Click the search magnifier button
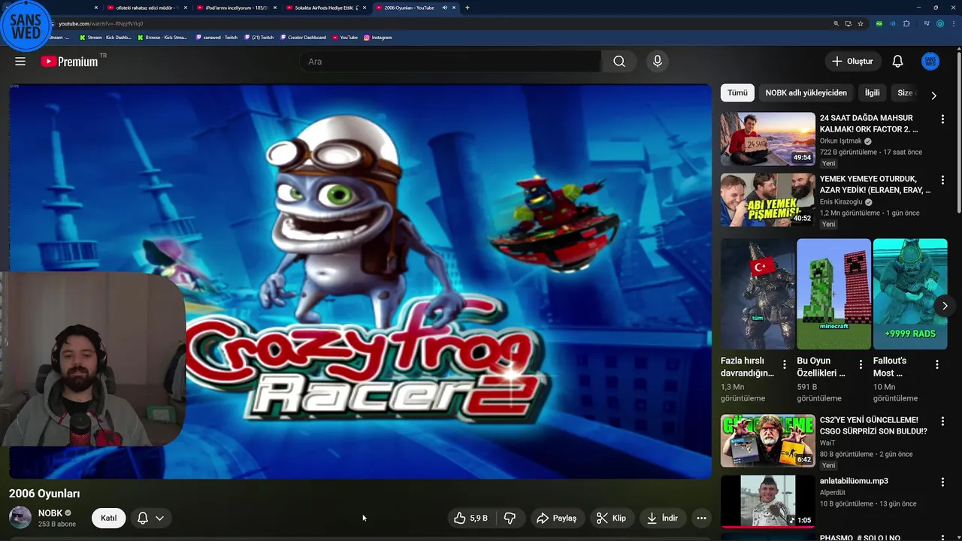Screen dimensions: 962x541 point(619,62)
